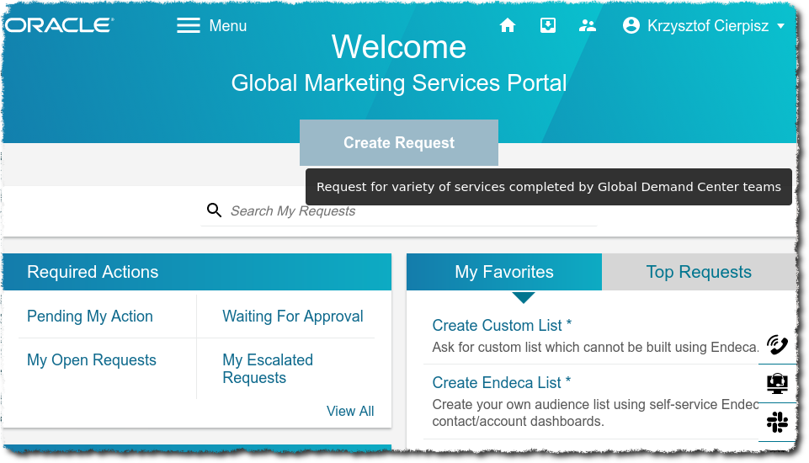Click the Oracle logo

tap(59, 25)
